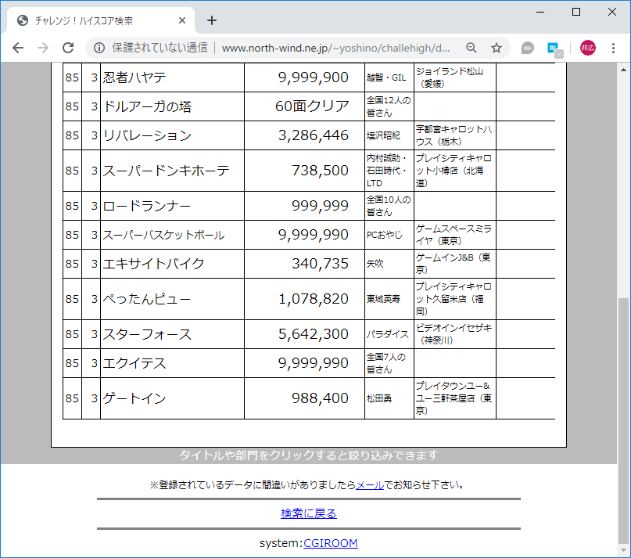Click the title スターフォース
The width and height of the screenshot is (631, 558).
[x=147, y=334]
